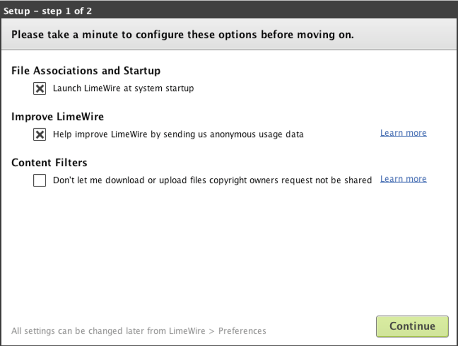Click gray header banner right of instruction text
The image size is (458, 346).
404,35
